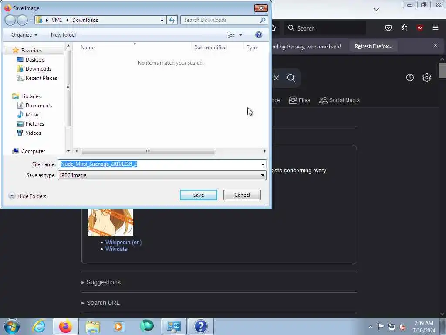Click the Save button

click(x=199, y=195)
